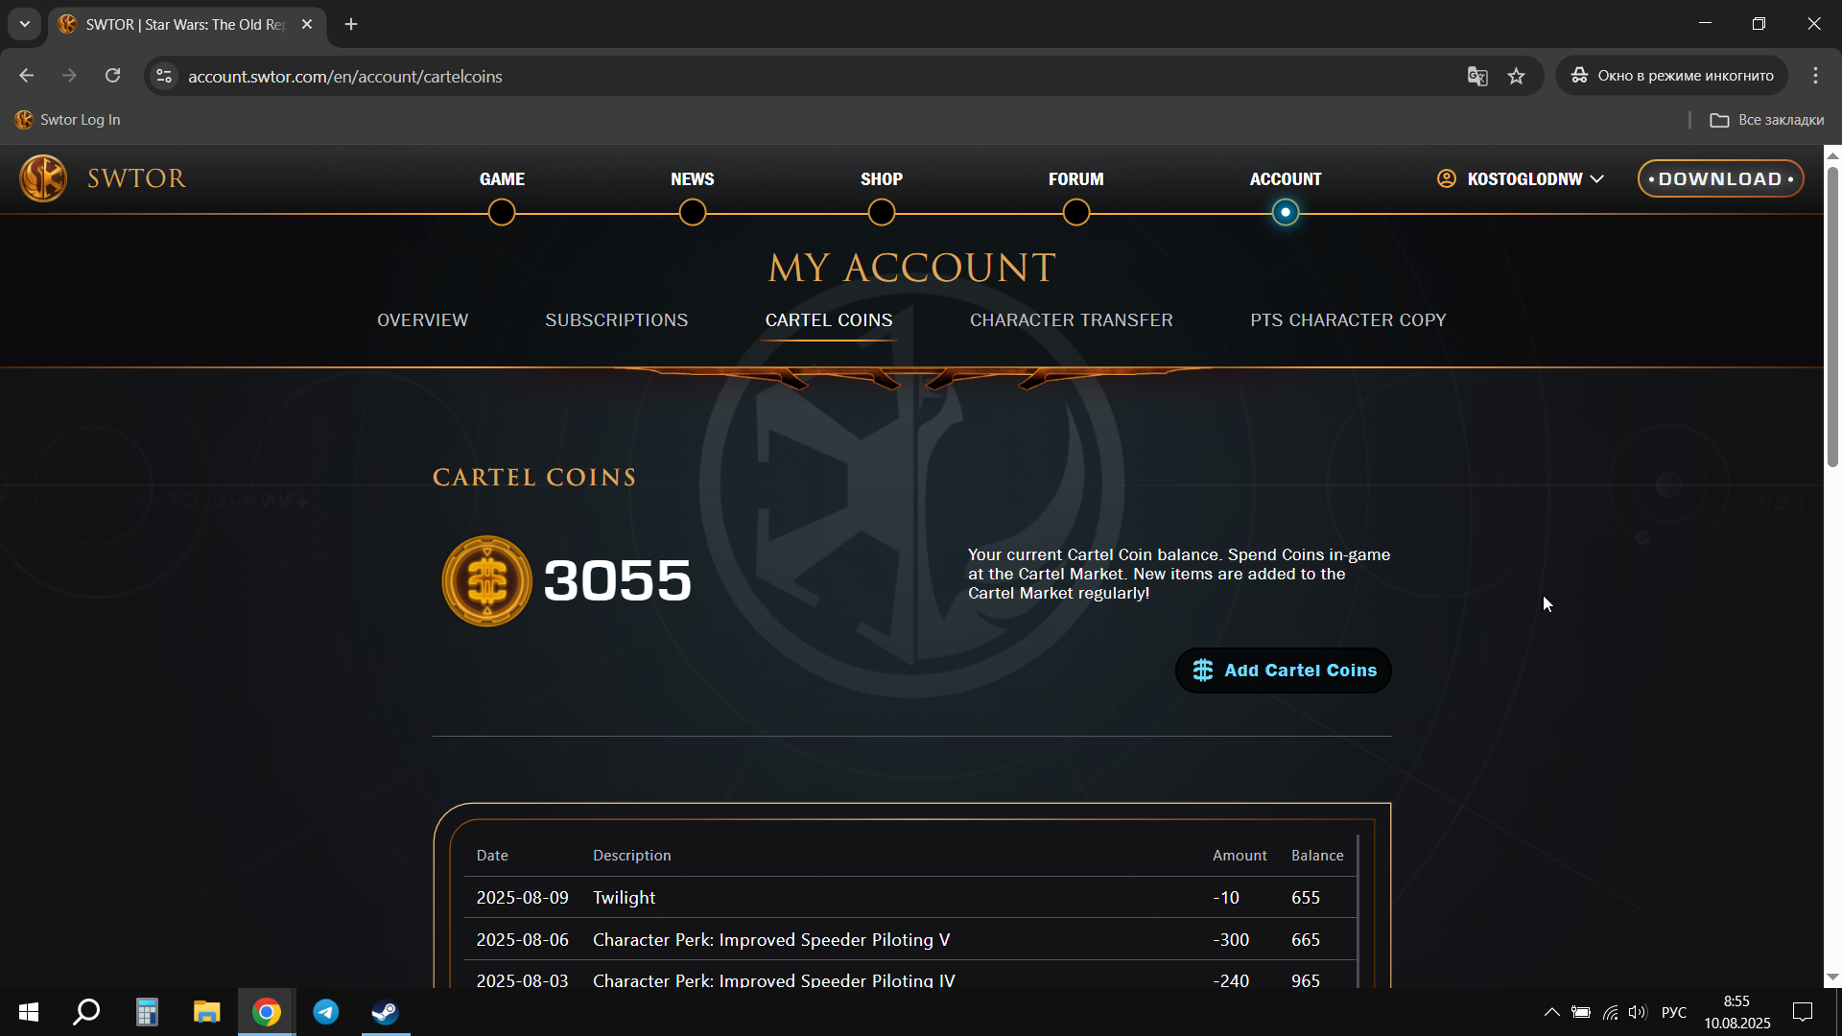Switch to the SUBSCRIPTIONS tab
The width and height of the screenshot is (1842, 1036).
pyautogui.click(x=616, y=320)
